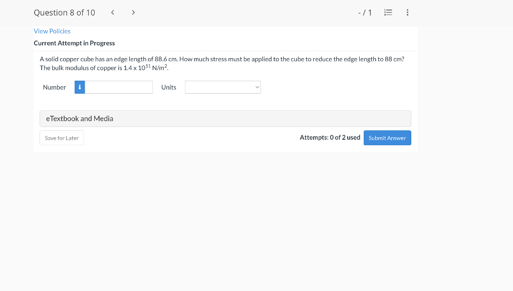513x291 pixels.
Task: Submit the answer with Submit Answer button
Action: tap(387, 138)
